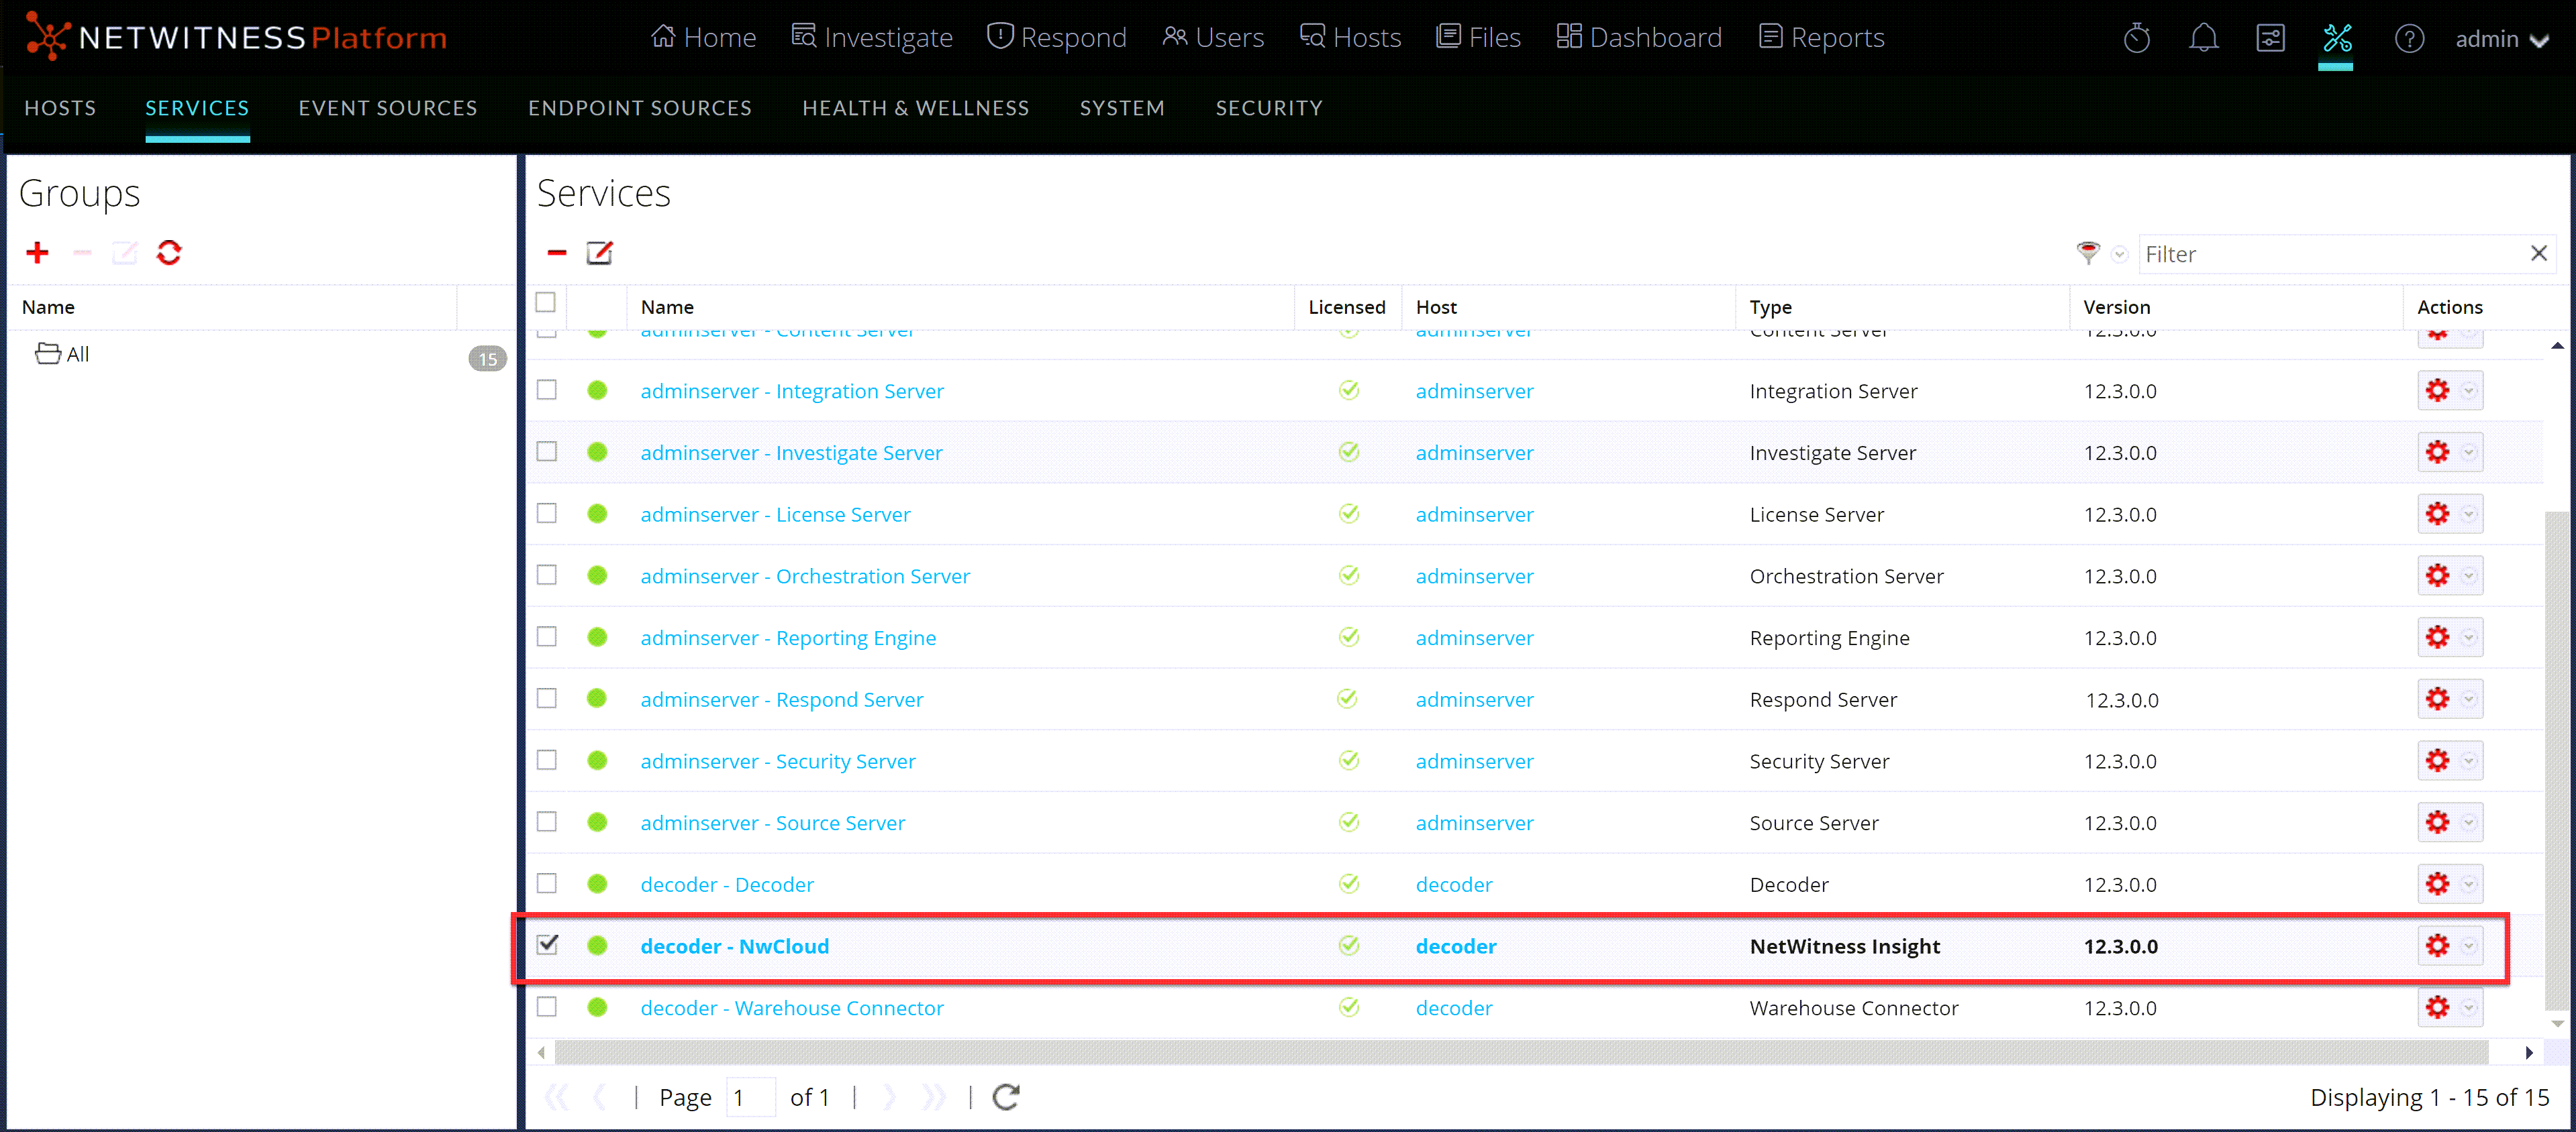Switch to the HEALTH & WELLNESS tab
Image resolution: width=2576 pixels, height=1132 pixels.
click(916, 108)
